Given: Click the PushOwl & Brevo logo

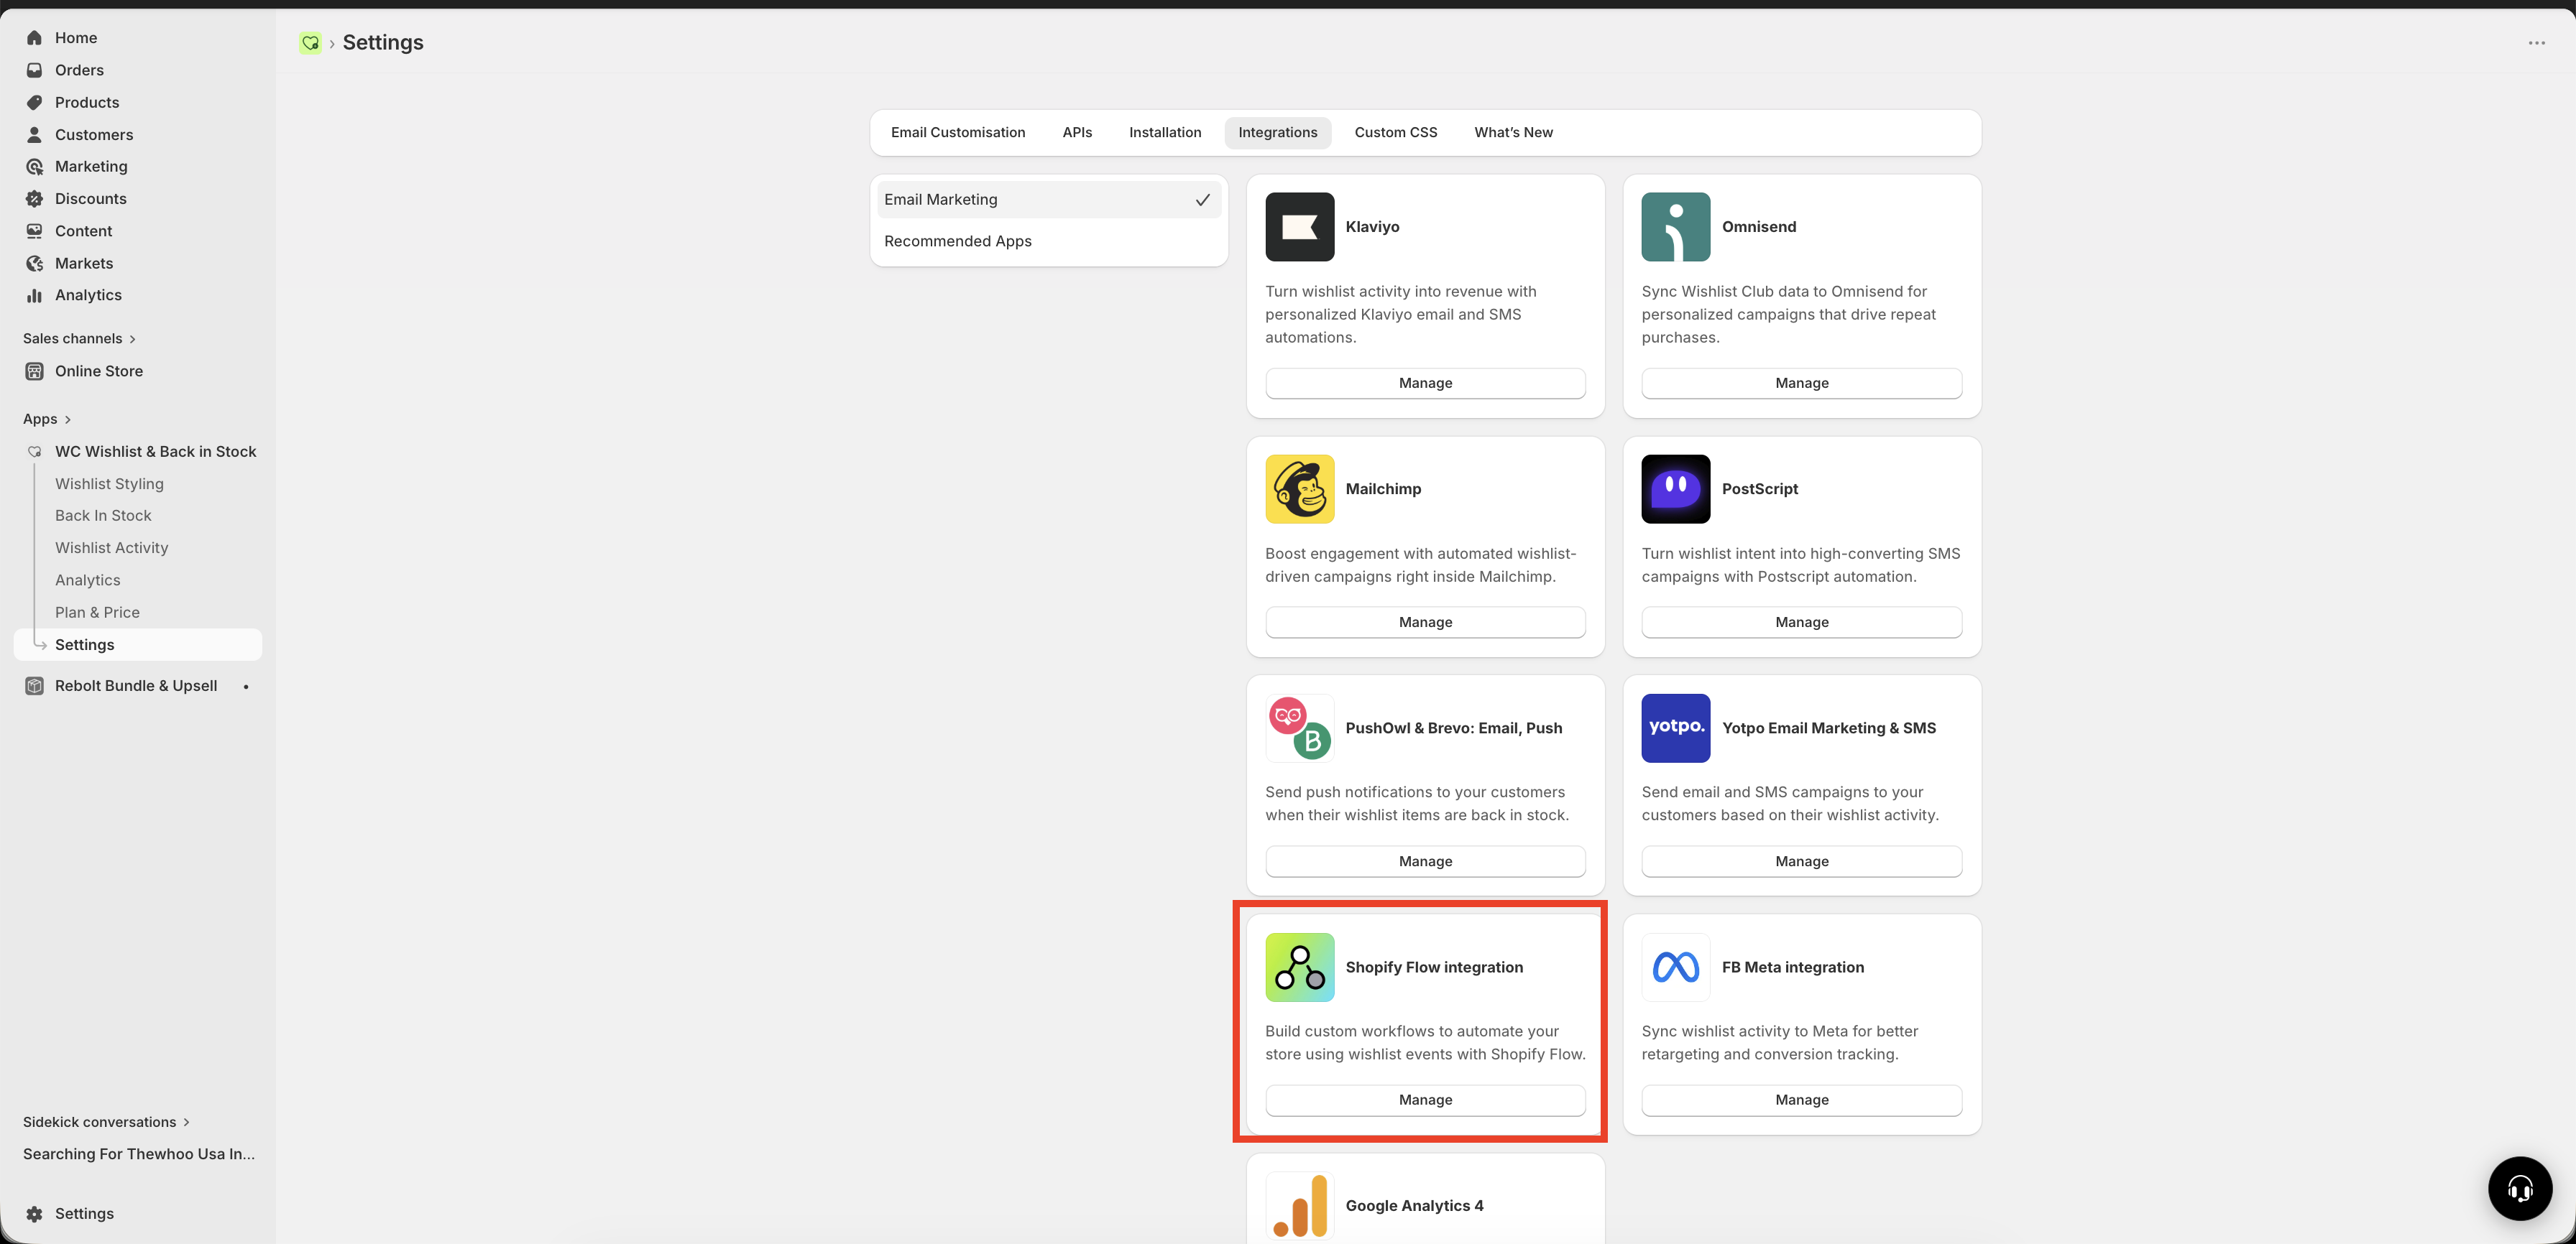Looking at the screenshot, I should click(1299, 728).
